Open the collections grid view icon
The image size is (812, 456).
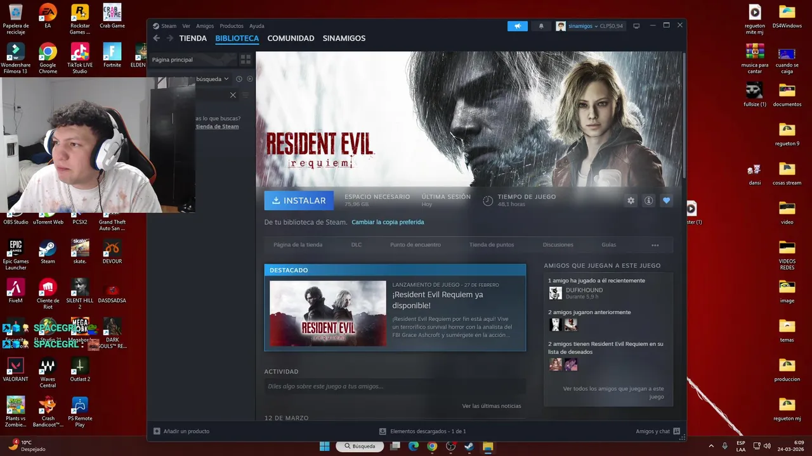(x=246, y=60)
